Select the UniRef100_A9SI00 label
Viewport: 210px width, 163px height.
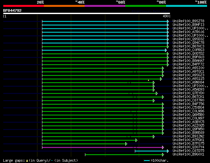pyautogui.click(x=188, y=68)
